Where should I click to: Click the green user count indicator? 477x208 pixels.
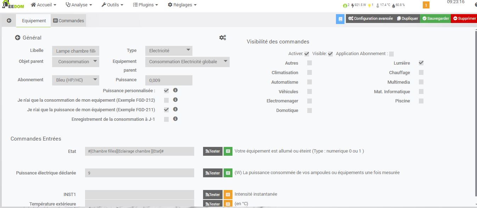click(346, 5)
